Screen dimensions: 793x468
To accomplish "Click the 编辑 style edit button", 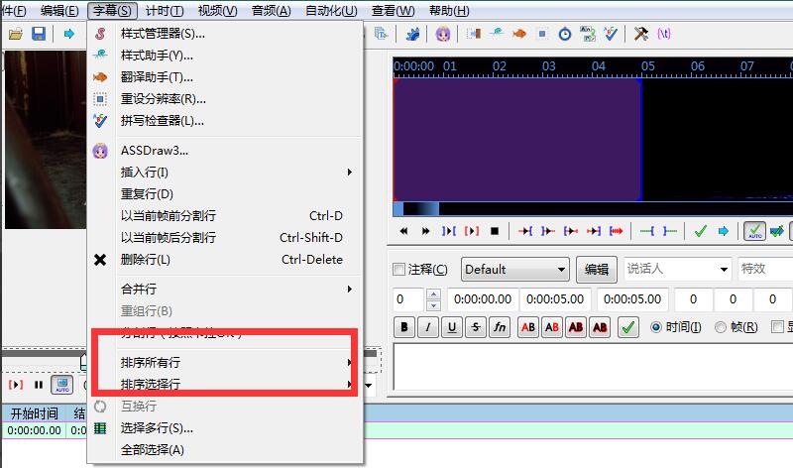I will [597, 269].
